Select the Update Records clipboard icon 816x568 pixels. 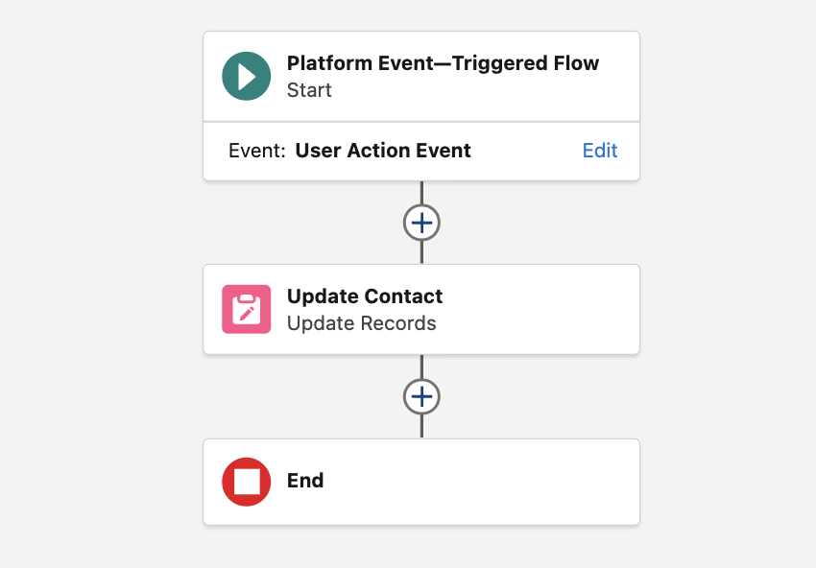247,309
